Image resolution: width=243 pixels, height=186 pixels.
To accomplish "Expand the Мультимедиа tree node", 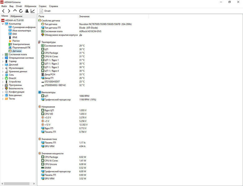I will tap(2, 68).
